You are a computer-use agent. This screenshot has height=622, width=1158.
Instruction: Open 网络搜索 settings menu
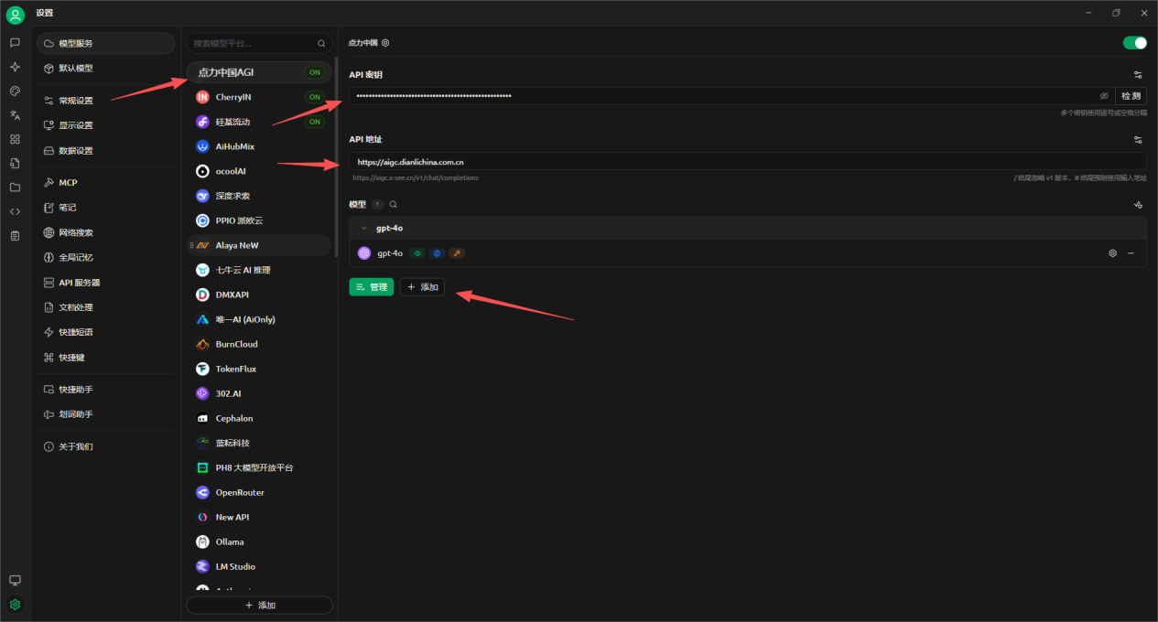pyautogui.click(x=106, y=233)
